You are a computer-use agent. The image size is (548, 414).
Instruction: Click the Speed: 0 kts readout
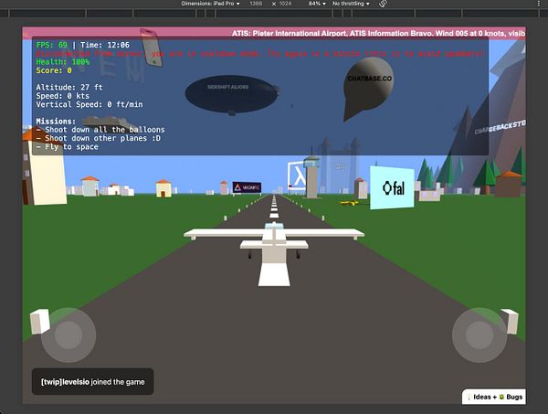(x=62, y=96)
